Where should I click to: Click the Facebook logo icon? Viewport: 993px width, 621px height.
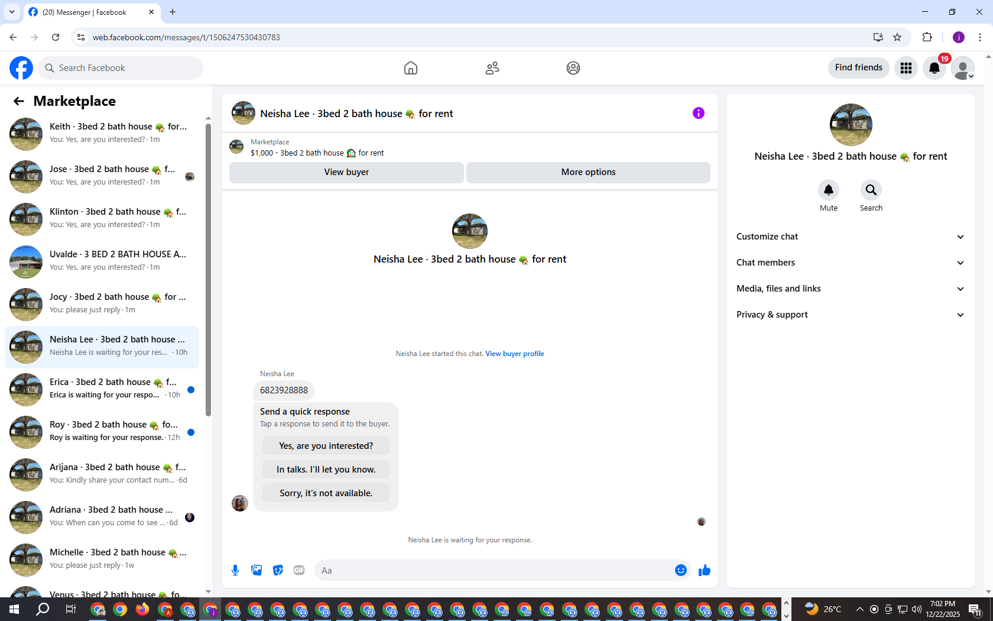tap(21, 68)
